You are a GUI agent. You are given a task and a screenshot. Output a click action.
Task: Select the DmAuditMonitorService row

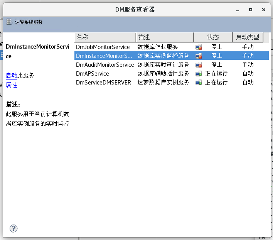point(105,65)
